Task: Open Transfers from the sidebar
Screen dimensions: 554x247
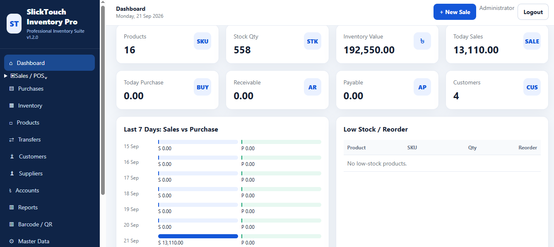Action: click(49, 140)
